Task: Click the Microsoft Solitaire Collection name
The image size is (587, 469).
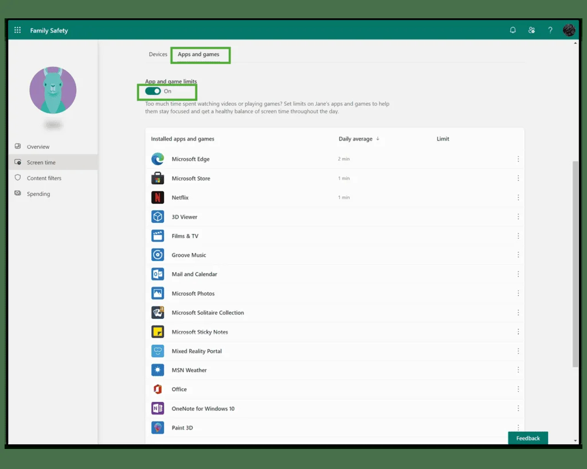Action: [x=208, y=313]
